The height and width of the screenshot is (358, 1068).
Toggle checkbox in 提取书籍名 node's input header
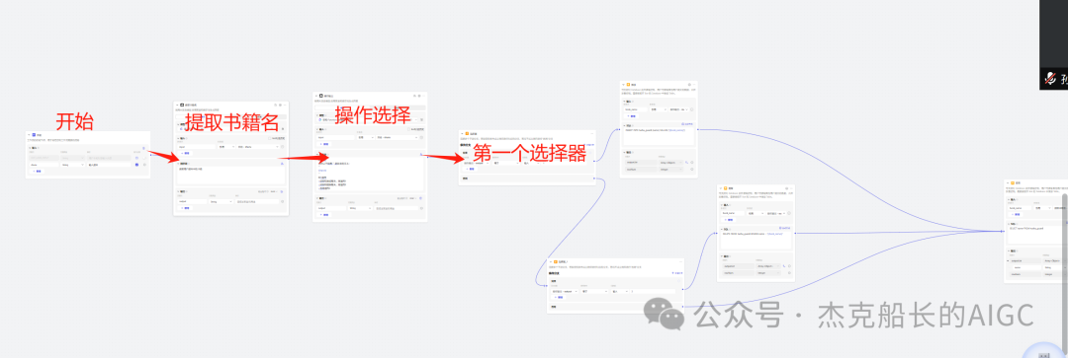270,138
